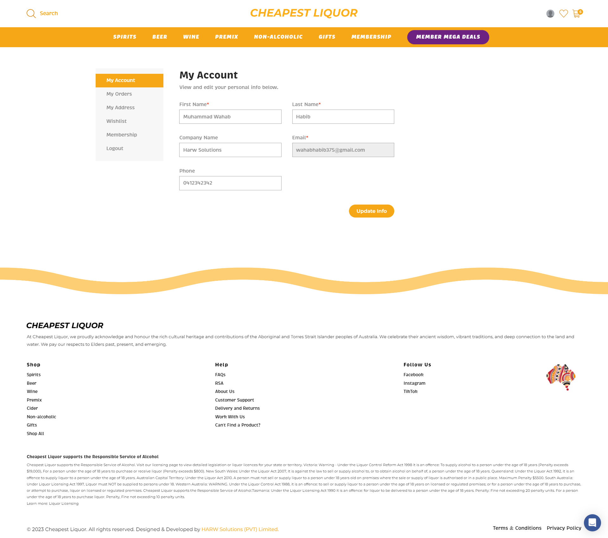
Task: Open the Liquor Licensing learn more link
Action: (x=64, y=503)
